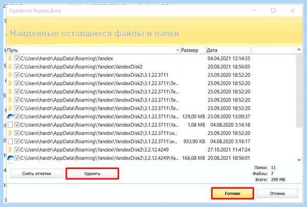Select the path ending in YandexDisk2\3.2.12.4249

(x=94, y=150)
